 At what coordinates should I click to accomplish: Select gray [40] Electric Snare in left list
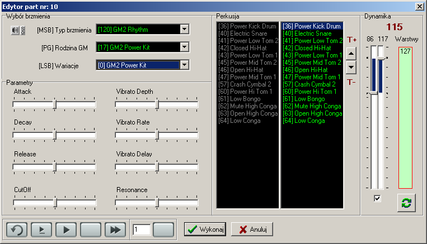(247, 34)
